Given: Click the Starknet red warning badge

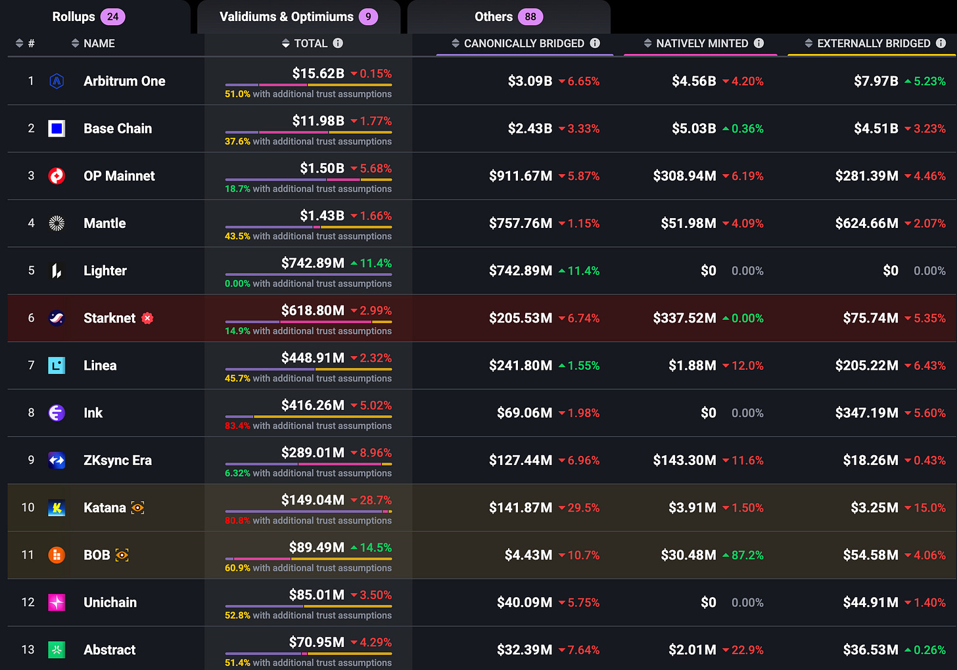Looking at the screenshot, I should 147,319.
